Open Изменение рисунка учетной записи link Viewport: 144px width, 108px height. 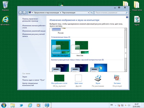pyautogui.click(x=33, y=35)
